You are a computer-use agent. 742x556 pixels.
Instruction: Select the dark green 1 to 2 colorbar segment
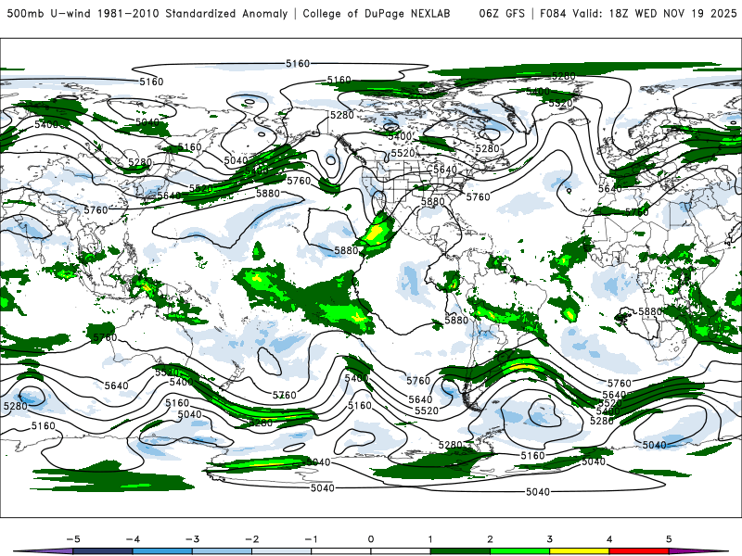(460, 551)
